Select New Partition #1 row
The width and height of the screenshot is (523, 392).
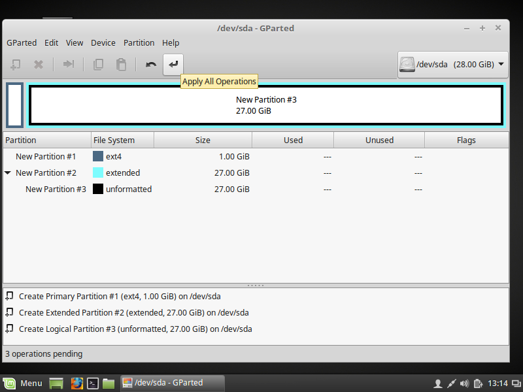coord(256,156)
